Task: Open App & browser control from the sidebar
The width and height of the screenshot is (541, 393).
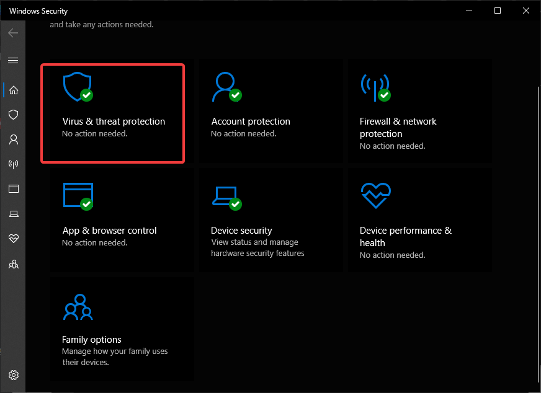Action: pos(13,189)
